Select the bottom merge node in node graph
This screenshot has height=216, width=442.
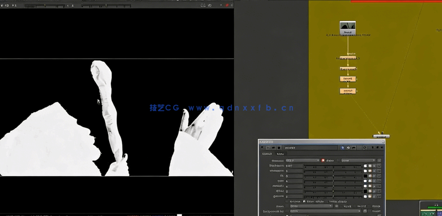381,136
